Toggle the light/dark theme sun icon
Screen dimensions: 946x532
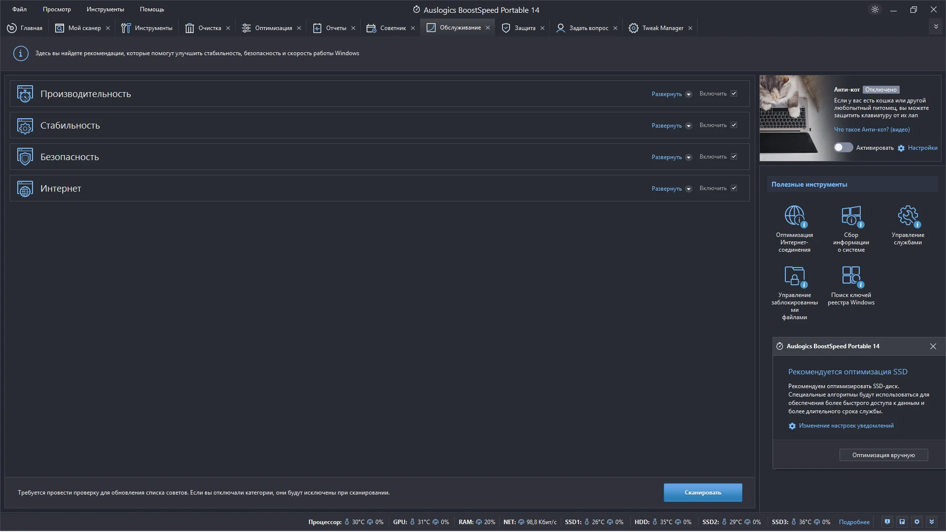point(875,9)
